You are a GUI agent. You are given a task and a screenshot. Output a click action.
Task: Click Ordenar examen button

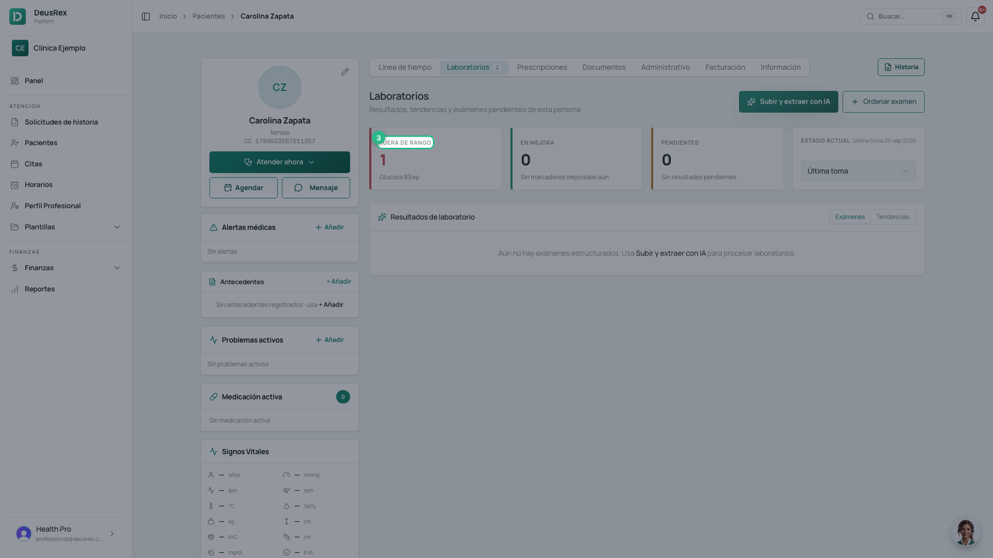tap(883, 102)
